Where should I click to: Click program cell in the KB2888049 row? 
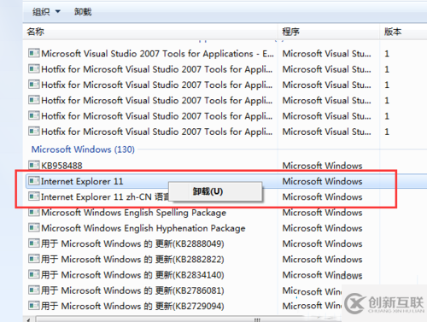[322, 244]
